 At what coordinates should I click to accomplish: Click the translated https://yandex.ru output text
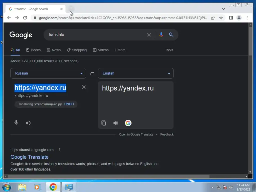[128, 88]
